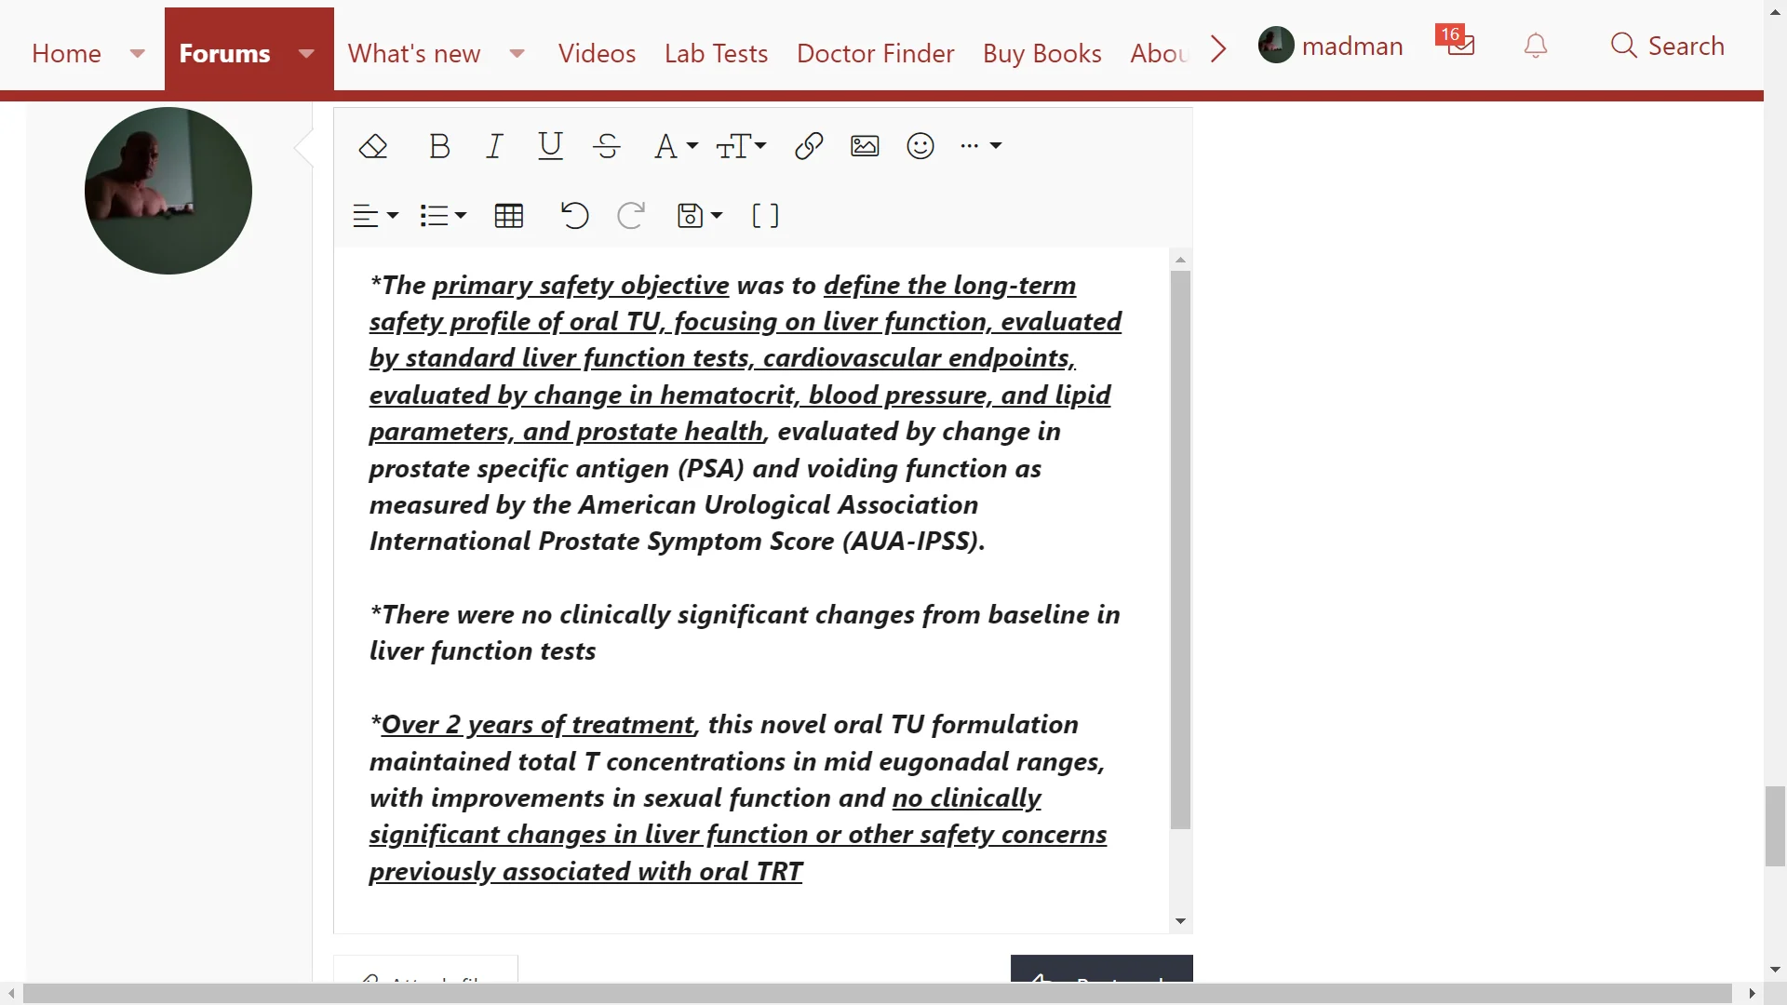Toggle BB code mode brackets icon
The width and height of the screenshot is (1787, 1005).
(x=765, y=216)
